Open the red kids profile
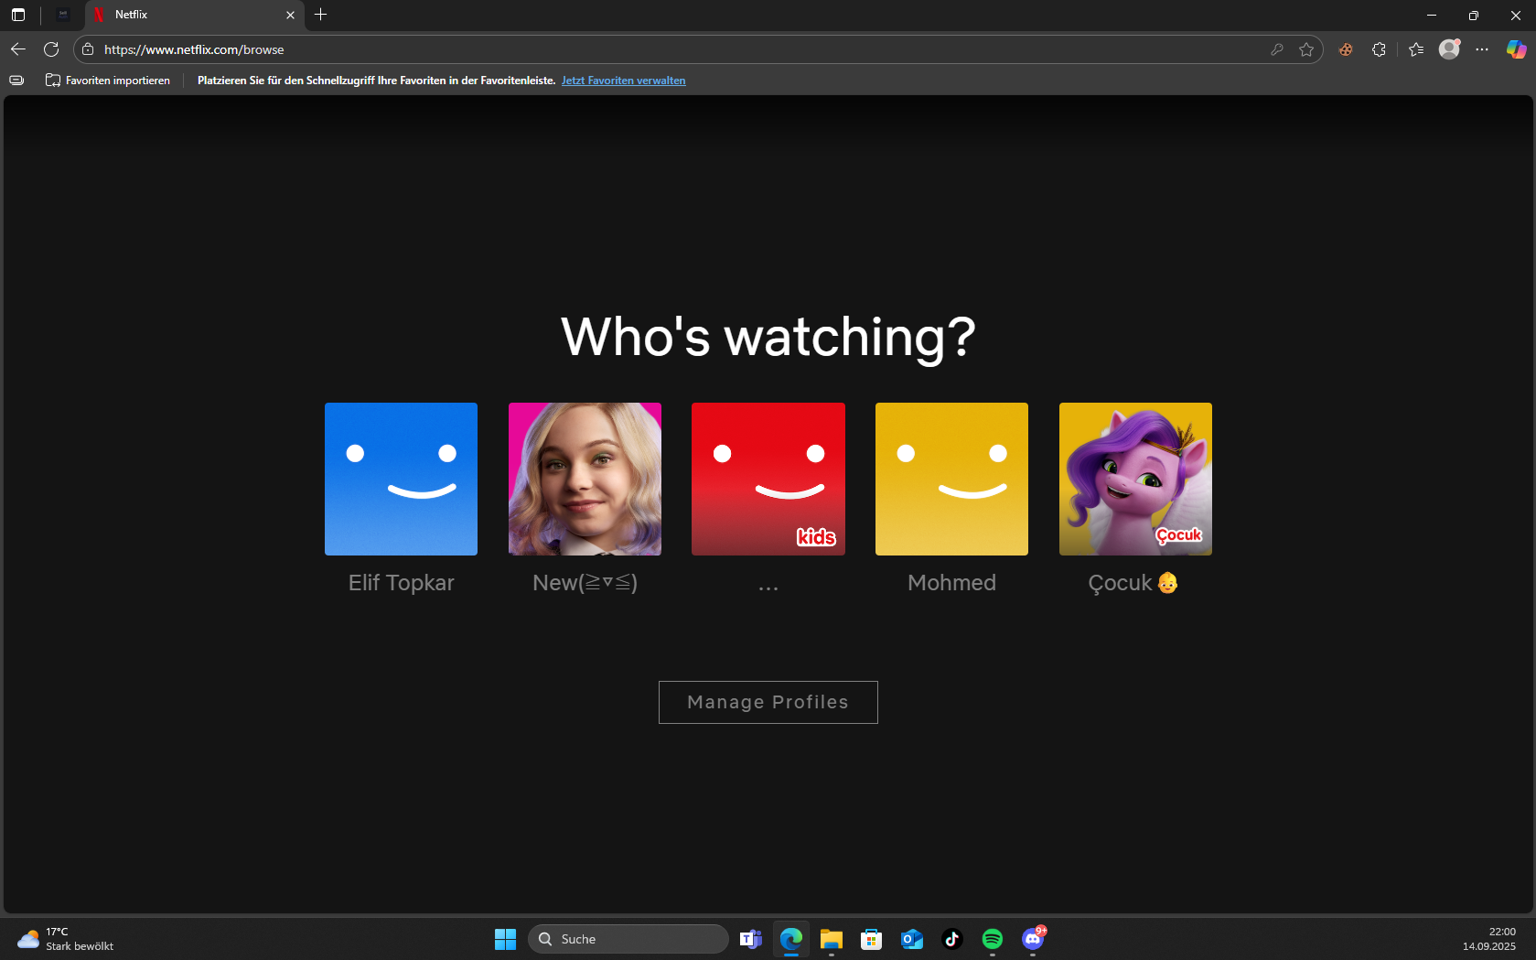This screenshot has height=960, width=1536. 768,479
